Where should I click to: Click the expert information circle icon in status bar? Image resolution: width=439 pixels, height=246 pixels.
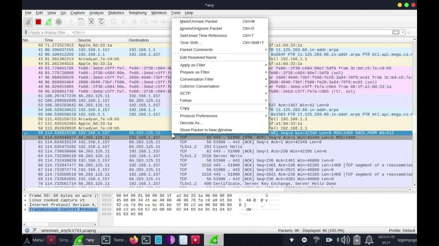pyautogui.click(x=27, y=230)
